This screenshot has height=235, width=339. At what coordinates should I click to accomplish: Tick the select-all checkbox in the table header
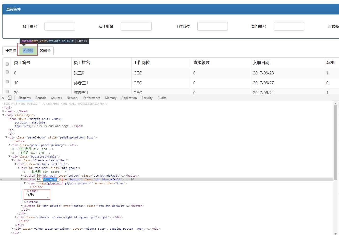click(x=7, y=64)
